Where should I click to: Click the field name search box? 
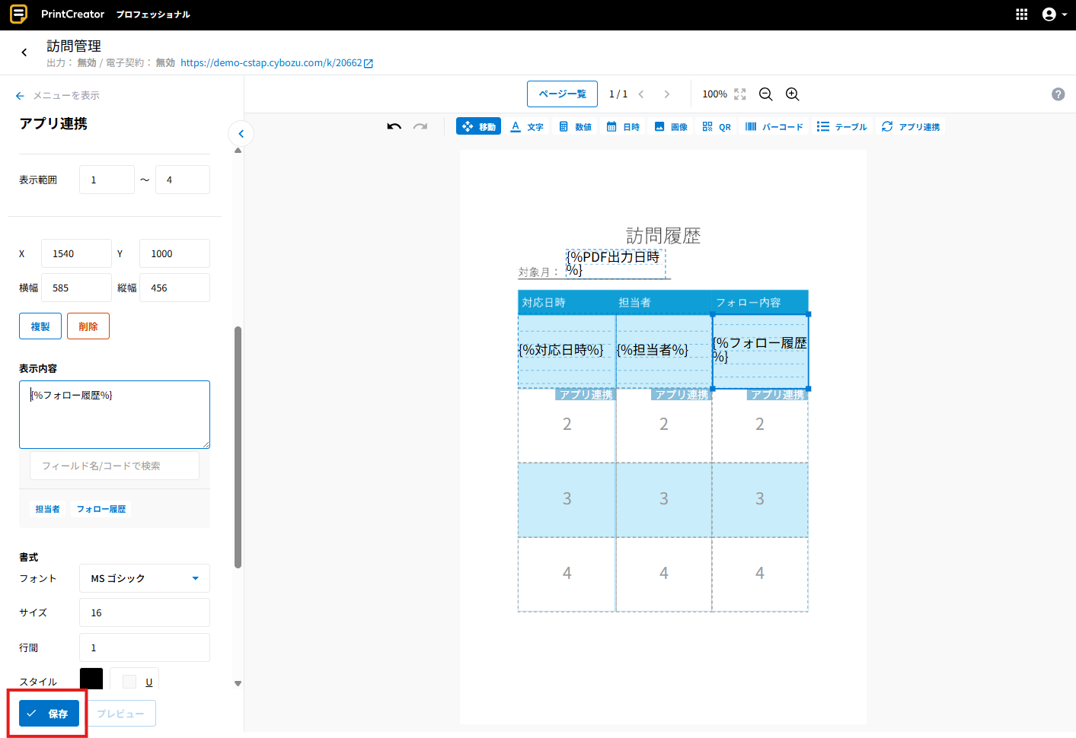[x=114, y=466]
